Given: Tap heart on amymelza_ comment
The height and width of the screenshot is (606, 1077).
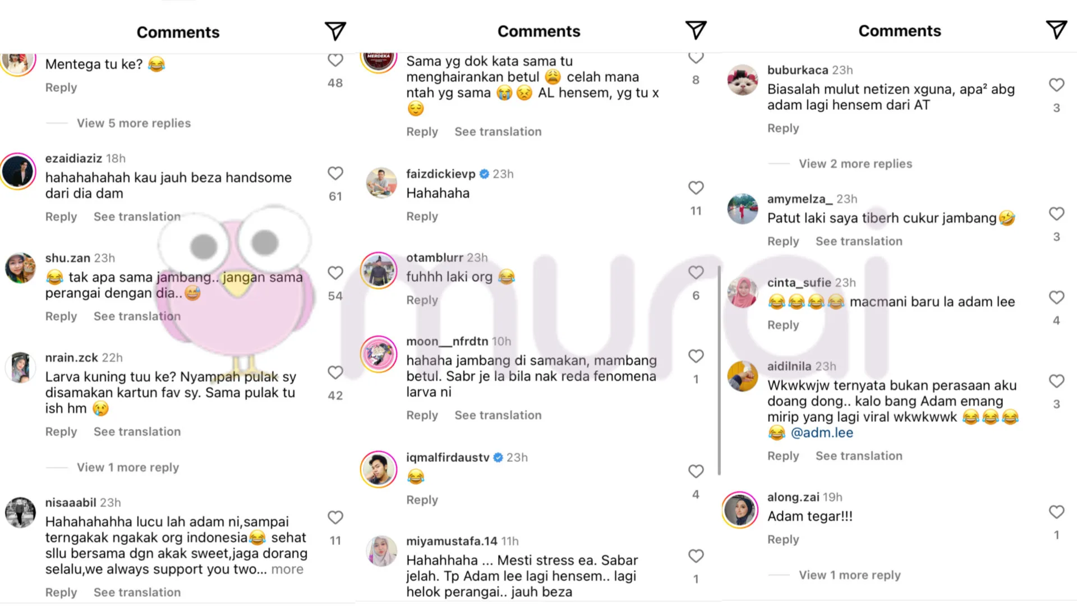Looking at the screenshot, I should (x=1056, y=214).
